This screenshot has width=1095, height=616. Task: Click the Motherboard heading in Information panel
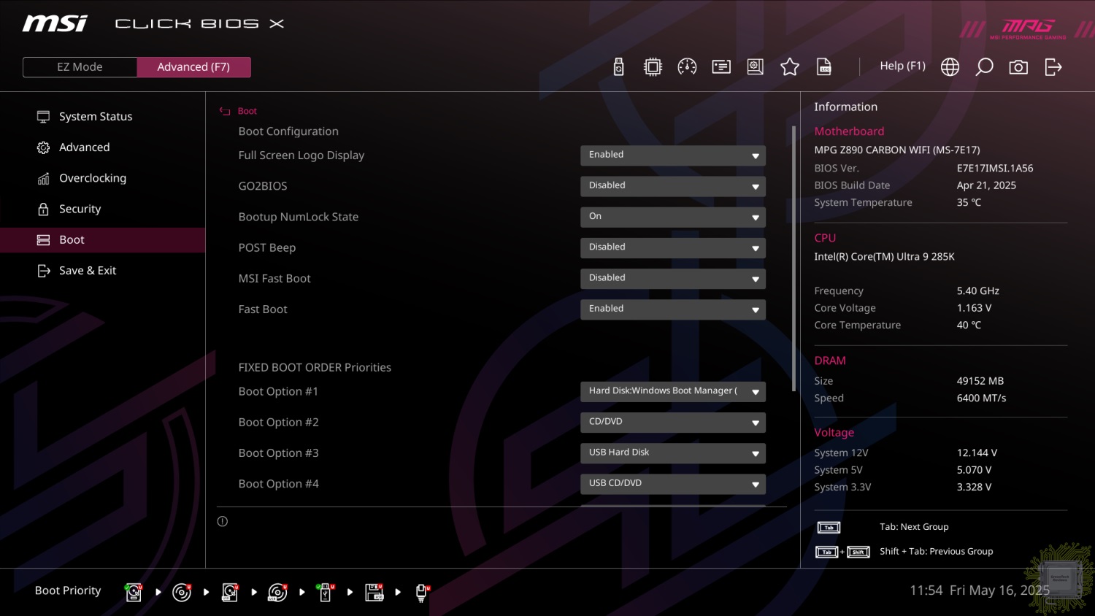coord(849,131)
